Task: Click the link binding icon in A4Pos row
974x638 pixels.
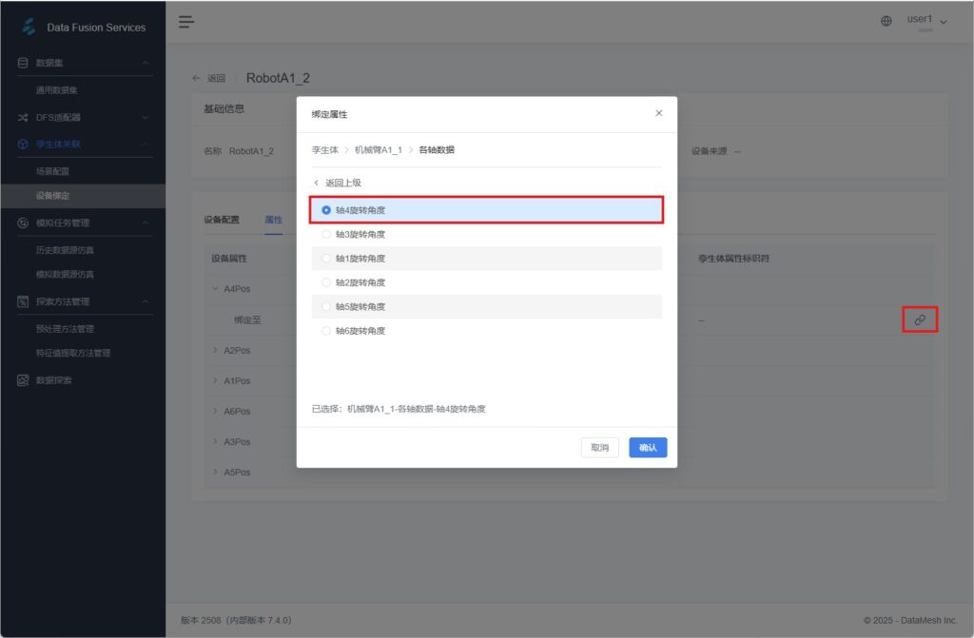Action: [920, 319]
